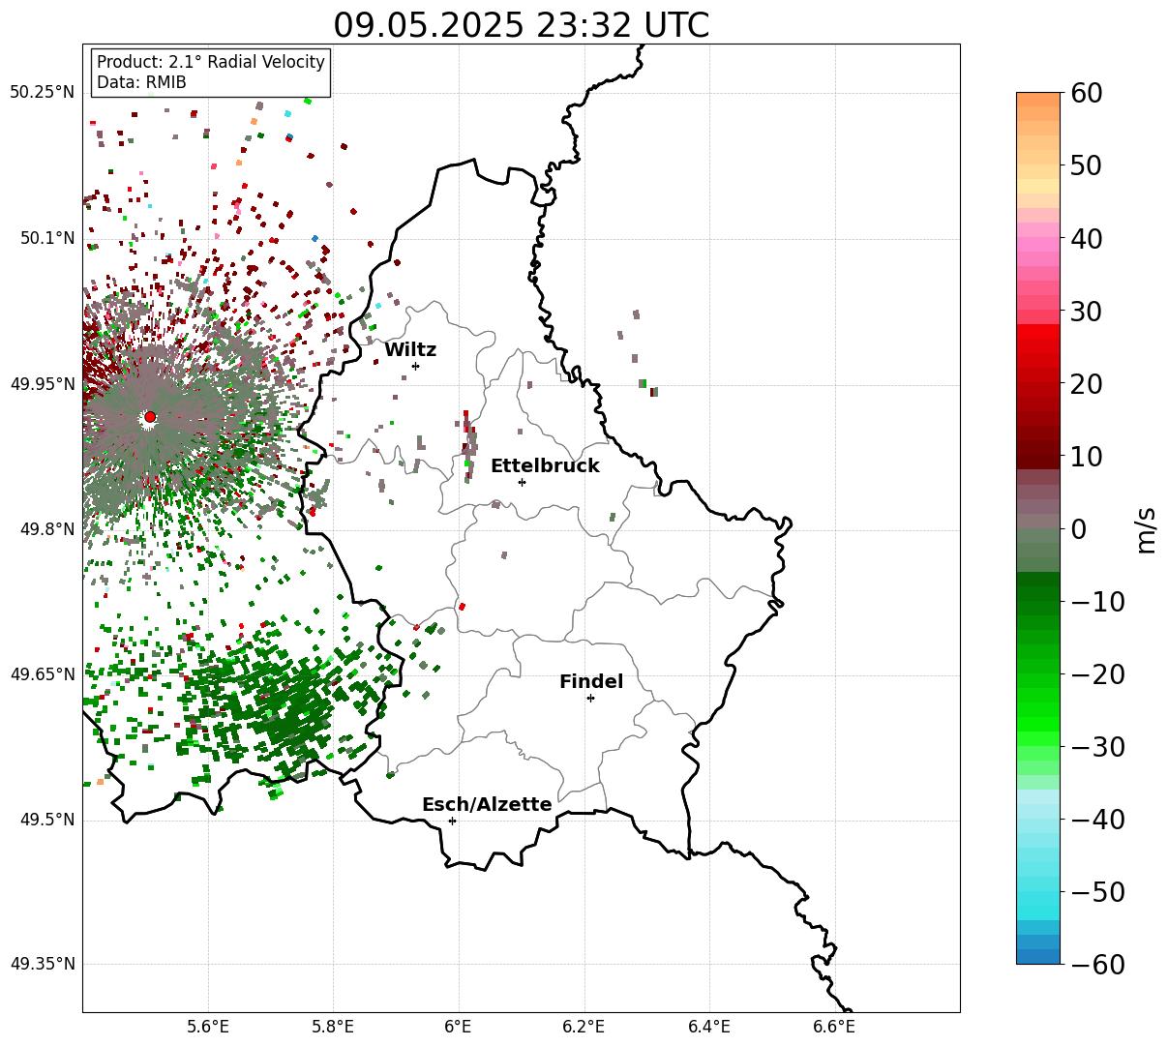Click the m/s colorbar unit label
This screenshot has width=1168, height=1046.
point(1147,529)
